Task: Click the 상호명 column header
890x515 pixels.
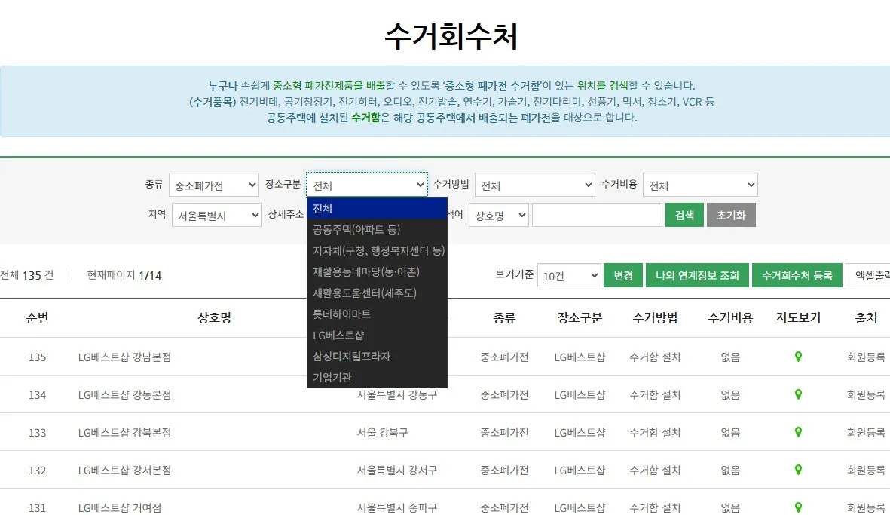Action: (x=215, y=318)
